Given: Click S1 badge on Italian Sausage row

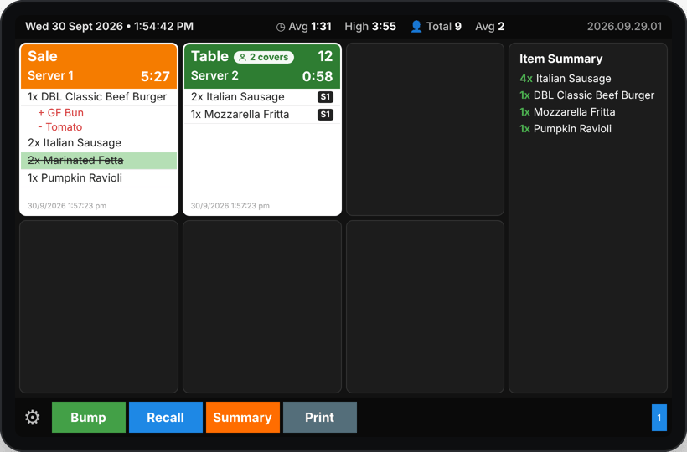Looking at the screenshot, I should coord(325,97).
